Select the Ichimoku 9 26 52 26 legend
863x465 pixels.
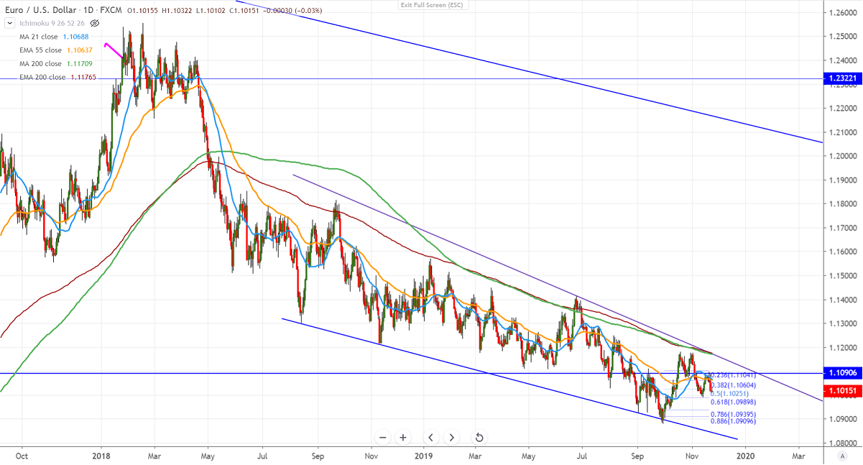point(51,23)
